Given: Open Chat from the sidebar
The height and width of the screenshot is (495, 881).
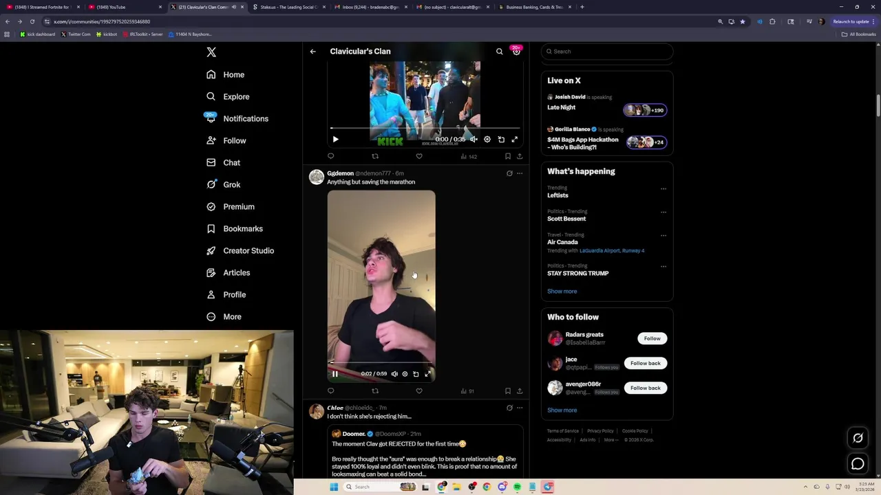Looking at the screenshot, I should (223, 162).
